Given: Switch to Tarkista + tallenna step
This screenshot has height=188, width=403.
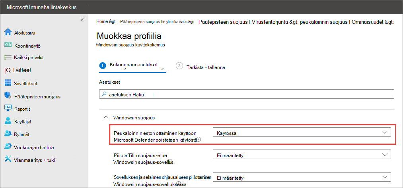Looking at the screenshot, I should [201, 67].
